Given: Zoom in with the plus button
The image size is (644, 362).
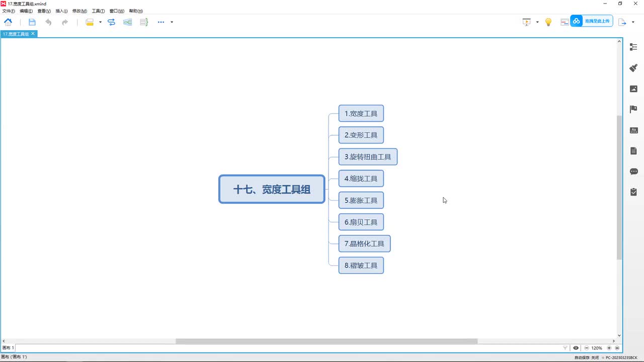Looking at the screenshot, I should click(x=609, y=348).
